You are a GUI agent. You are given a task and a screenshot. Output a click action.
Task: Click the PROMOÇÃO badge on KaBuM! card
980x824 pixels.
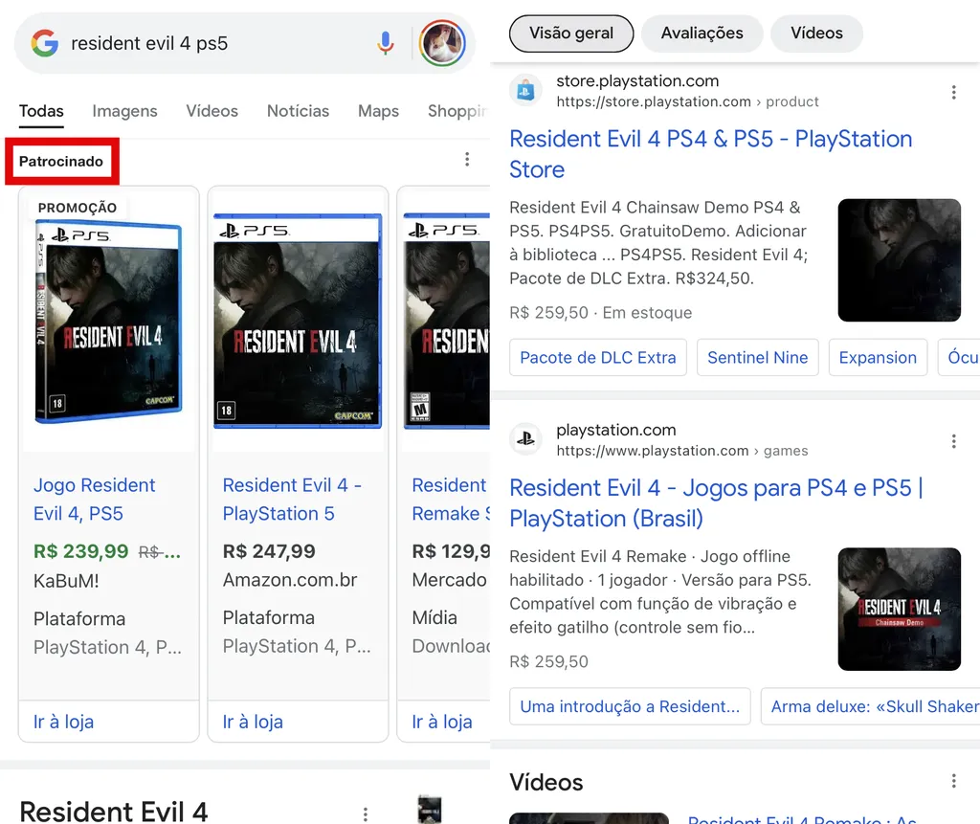(x=78, y=208)
